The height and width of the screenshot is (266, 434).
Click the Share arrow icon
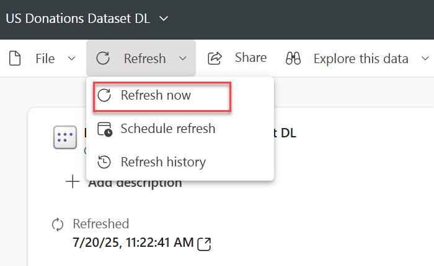click(x=215, y=58)
